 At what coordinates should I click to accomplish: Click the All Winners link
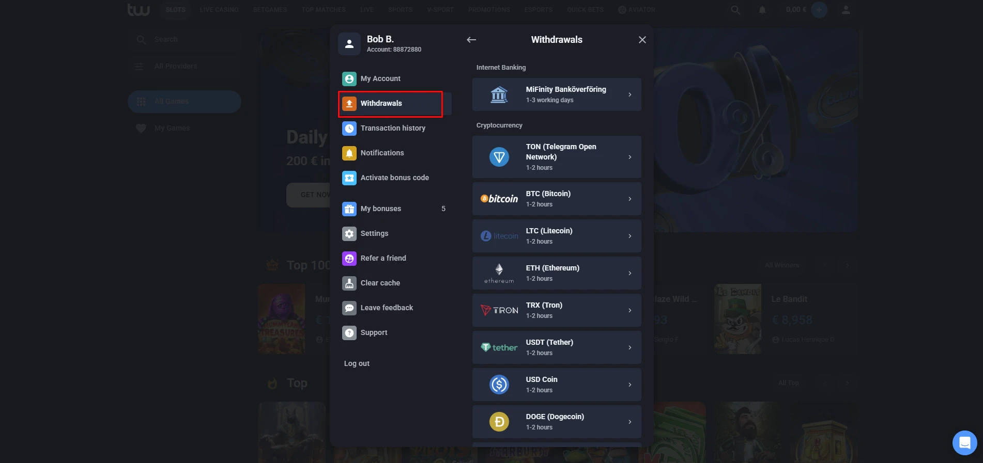[x=782, y=265]
